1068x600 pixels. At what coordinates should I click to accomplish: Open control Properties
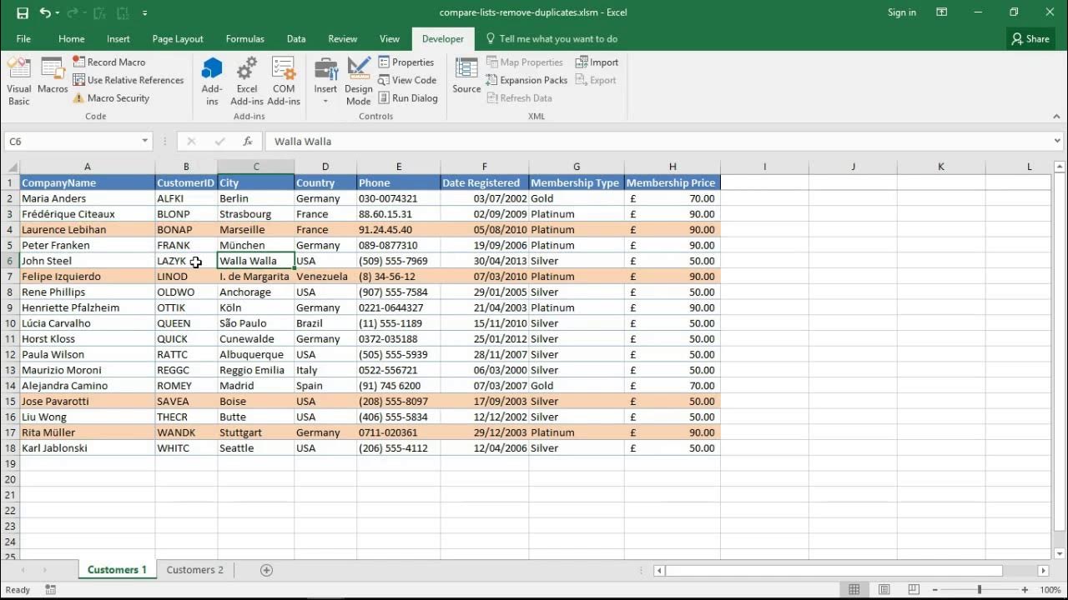coord(406,62)
